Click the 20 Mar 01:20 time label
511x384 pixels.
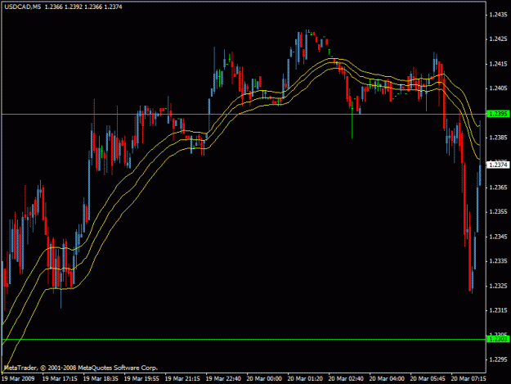(x=305, y=379)
